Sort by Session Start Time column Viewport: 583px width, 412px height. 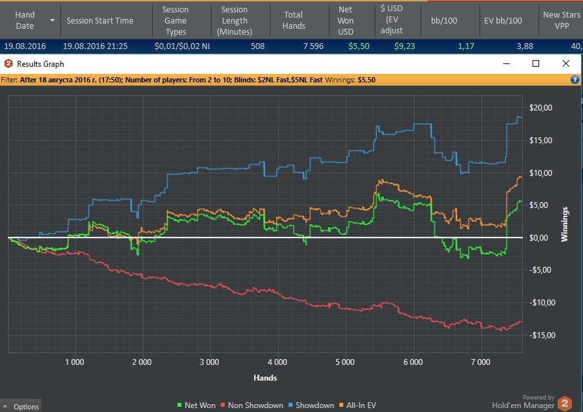click(x=100, y=21)
